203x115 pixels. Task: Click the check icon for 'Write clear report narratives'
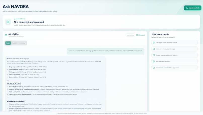point(154,62)
